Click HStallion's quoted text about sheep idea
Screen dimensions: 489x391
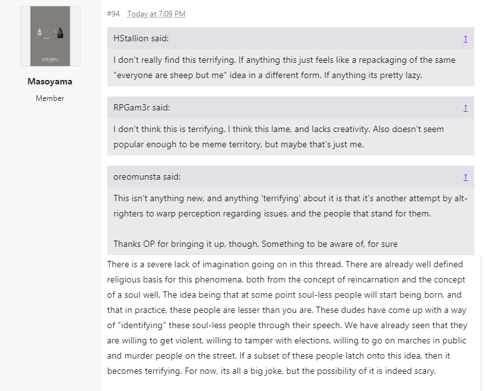tap(285, 67)
